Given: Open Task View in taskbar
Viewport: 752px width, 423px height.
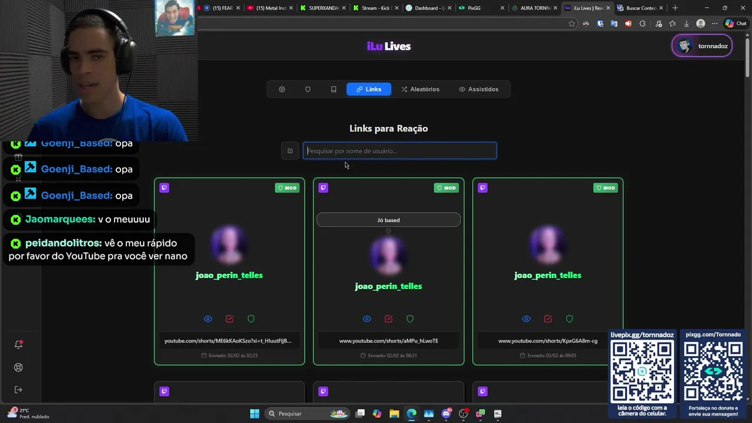Looking at the screenshot, I should tap(360, 414).
